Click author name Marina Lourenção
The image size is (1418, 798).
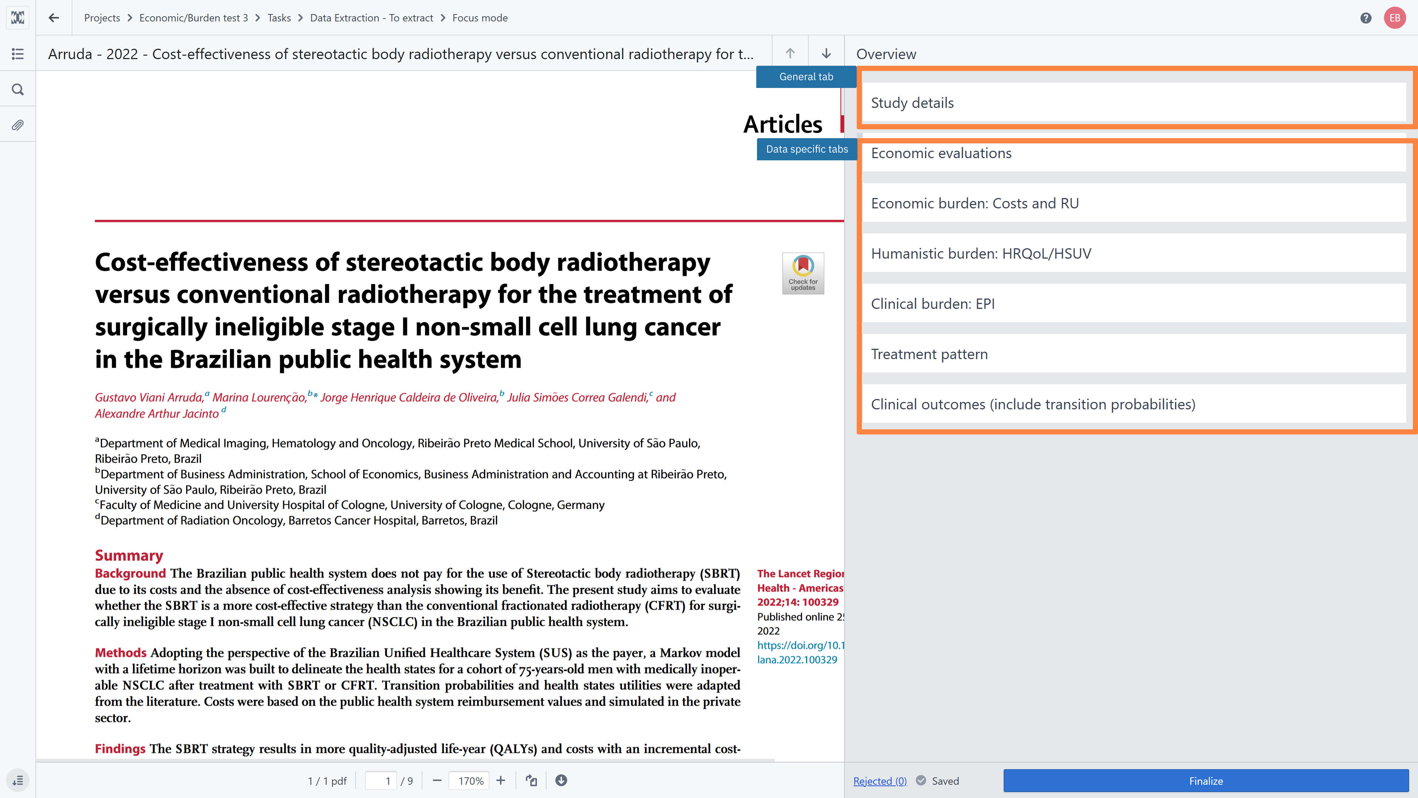(x=259, y=397)
